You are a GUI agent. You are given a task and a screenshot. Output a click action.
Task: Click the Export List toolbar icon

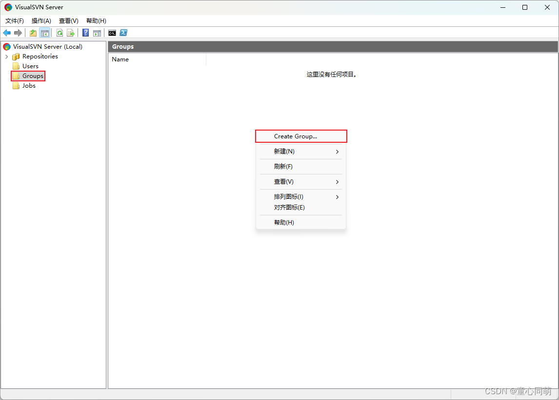tap(71, 33)
